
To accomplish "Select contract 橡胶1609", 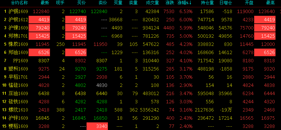I will [18, 44].
